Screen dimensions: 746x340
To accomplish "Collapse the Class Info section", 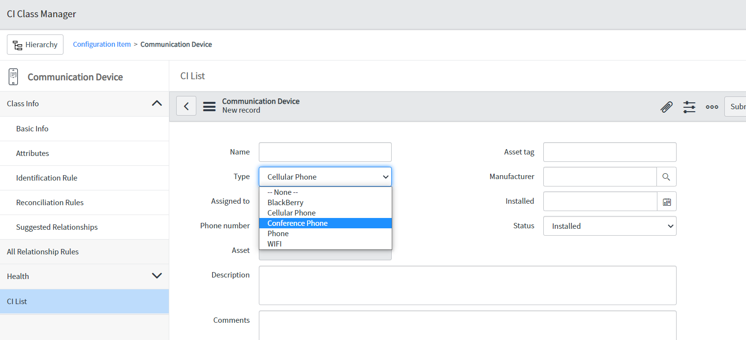I will tap(156, 103).
